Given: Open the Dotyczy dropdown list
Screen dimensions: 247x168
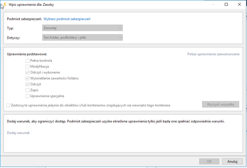Looking at the screenshot, I should point(82,38).
